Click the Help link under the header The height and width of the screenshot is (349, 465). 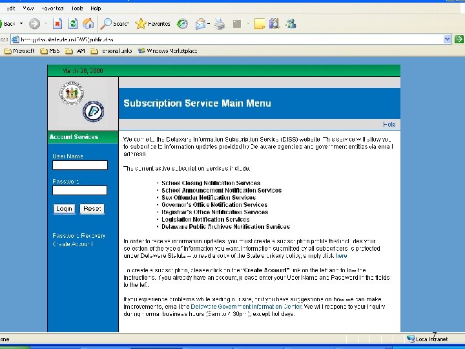click(x=389, y=124)
